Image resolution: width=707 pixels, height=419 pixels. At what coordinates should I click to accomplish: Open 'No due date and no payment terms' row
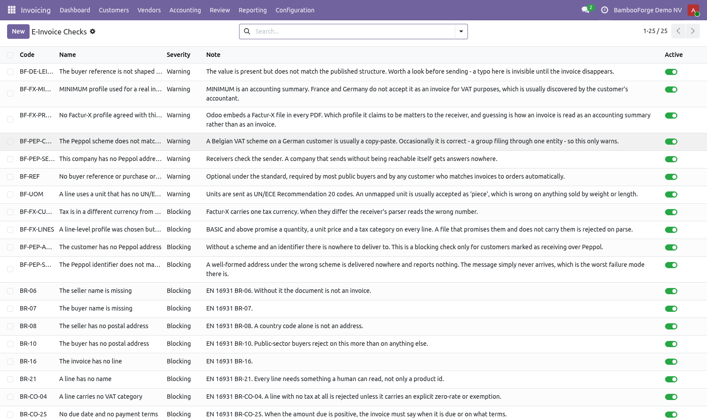[109, 414]
